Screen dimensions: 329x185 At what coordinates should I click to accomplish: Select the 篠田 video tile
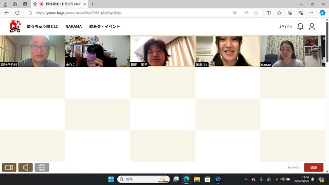point(162,51)
